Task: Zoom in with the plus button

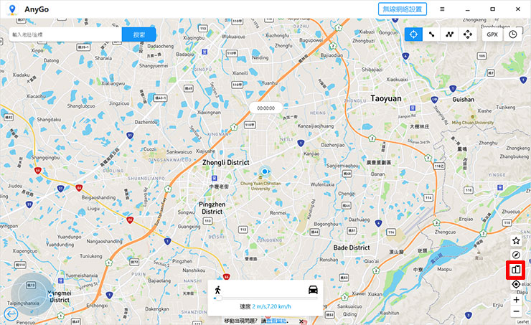Action: (516, 300)
